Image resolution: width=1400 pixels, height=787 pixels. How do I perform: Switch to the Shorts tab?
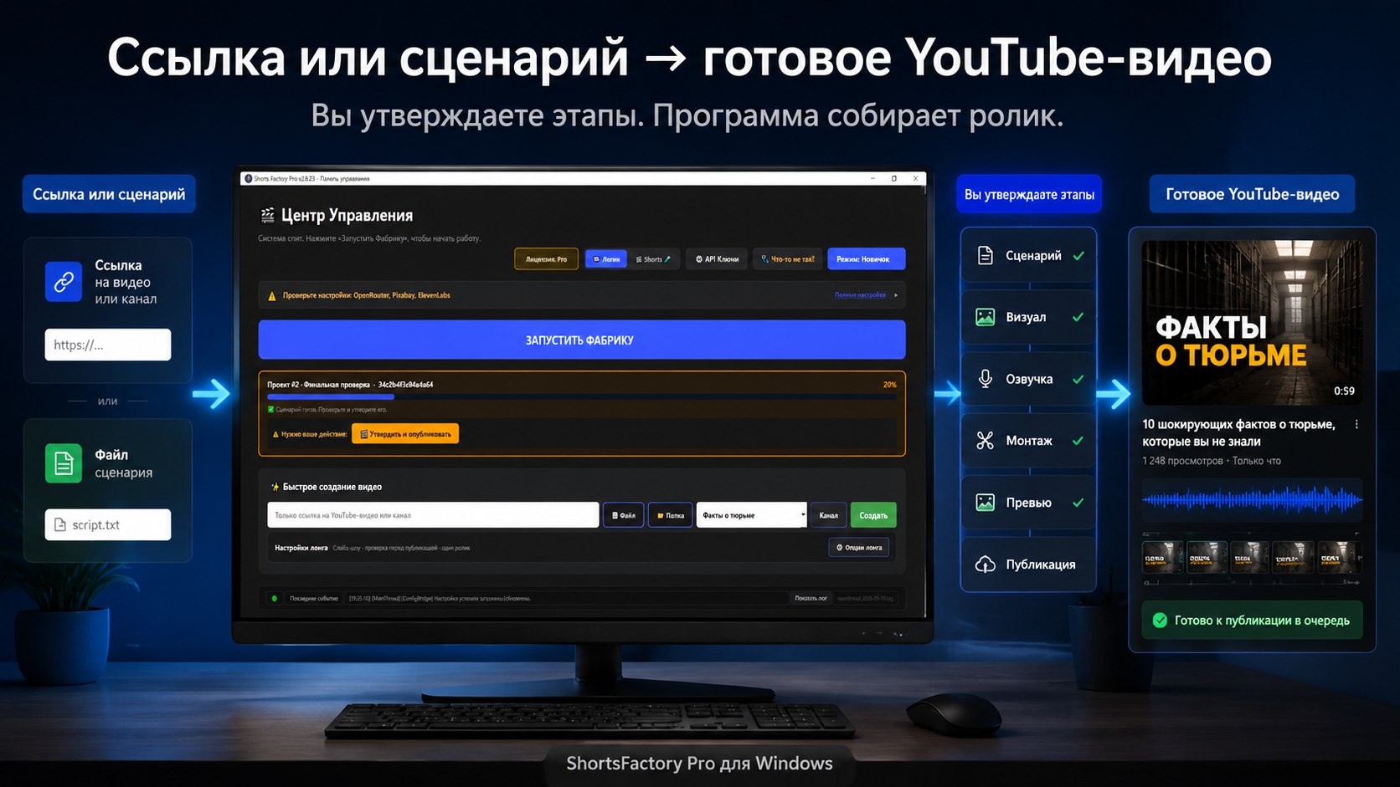point(654,259)
